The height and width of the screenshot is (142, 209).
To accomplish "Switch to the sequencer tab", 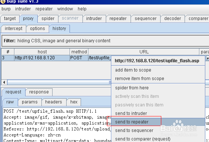I will tap(145, 19).
